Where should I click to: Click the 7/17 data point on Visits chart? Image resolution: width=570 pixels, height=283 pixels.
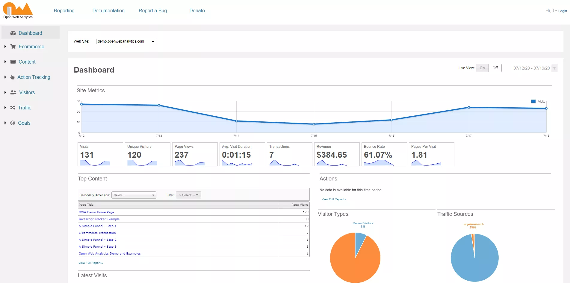point(469,107)
